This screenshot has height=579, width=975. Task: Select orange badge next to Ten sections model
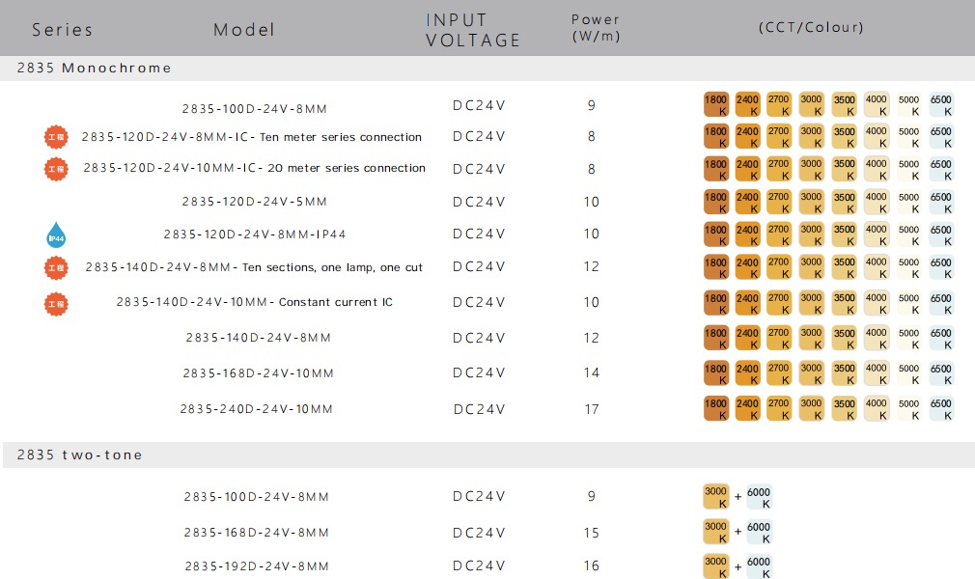56,267
